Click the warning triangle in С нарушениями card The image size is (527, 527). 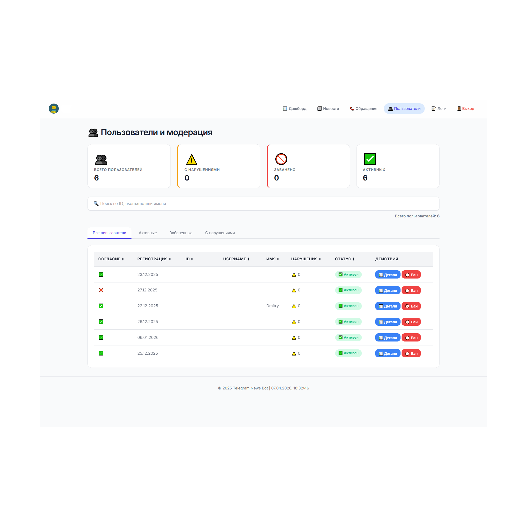click(x=192, y=159)
